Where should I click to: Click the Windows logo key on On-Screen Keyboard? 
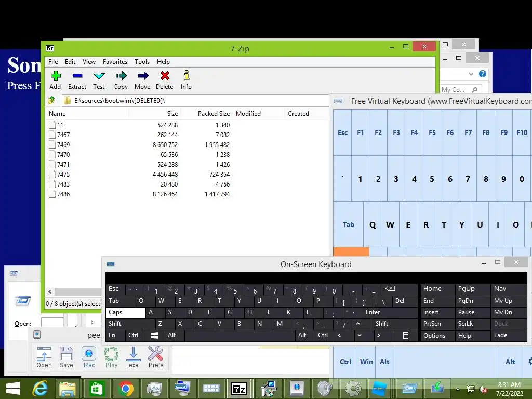click(155, 335)
